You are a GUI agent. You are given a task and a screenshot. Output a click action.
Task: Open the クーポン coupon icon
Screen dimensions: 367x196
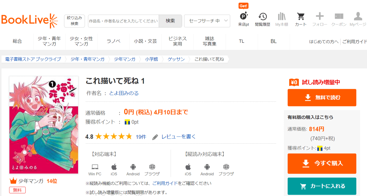pyautogui.click(x=339, y=17)
